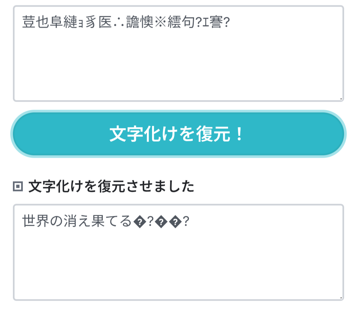Click the last two adjacent diamond characters in output
357x309 pixels.
coord(169,222)
